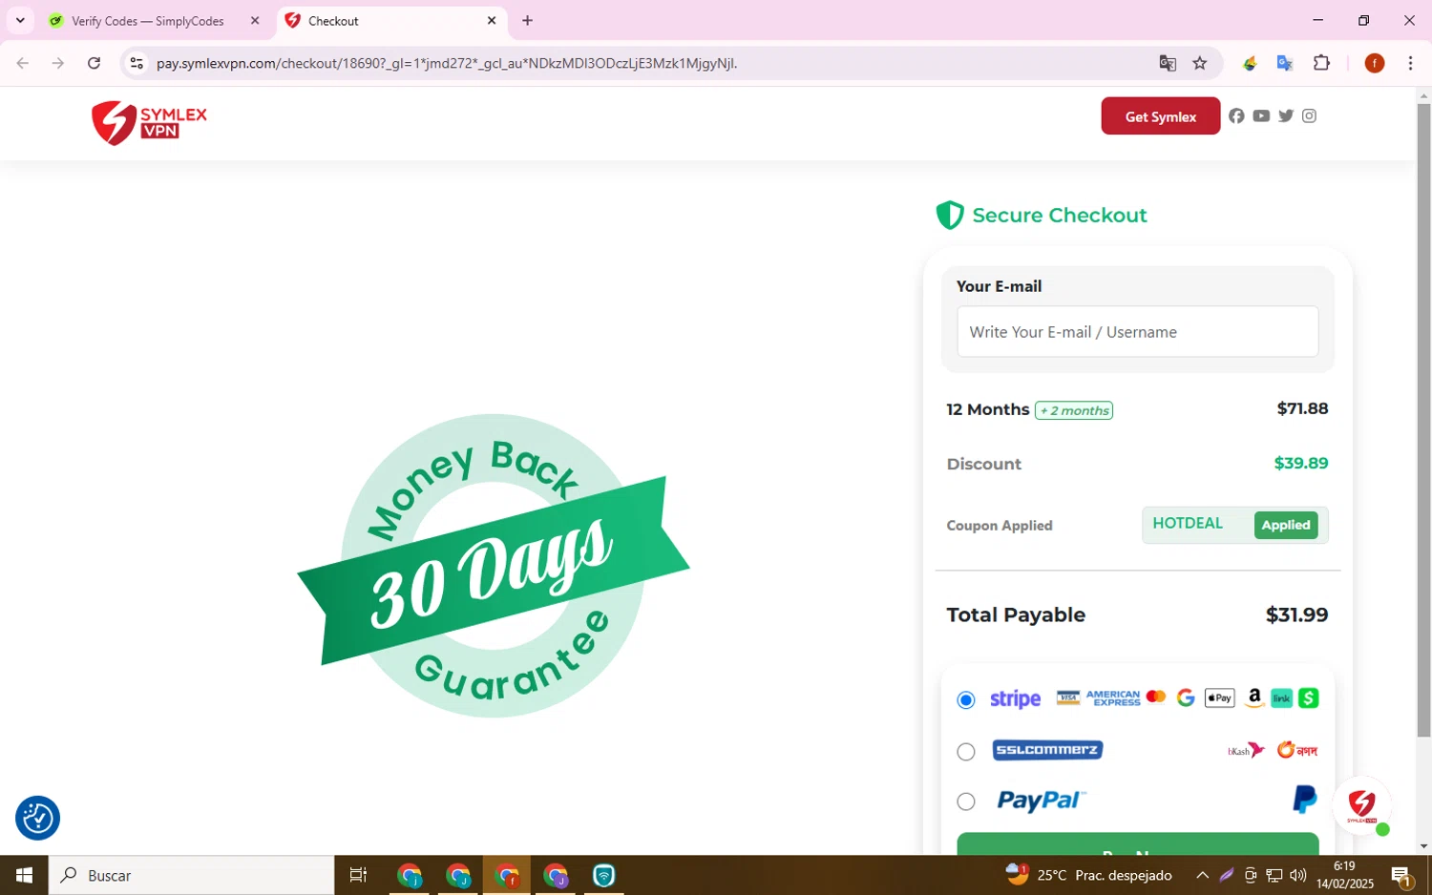Viewport: 1432px width, 895px height.
Task: Open Task View on taskbar
Action: point(358,875)
